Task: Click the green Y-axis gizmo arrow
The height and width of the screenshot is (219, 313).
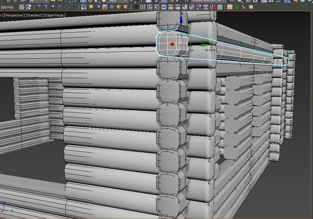Action: click(x=205, y=45)
